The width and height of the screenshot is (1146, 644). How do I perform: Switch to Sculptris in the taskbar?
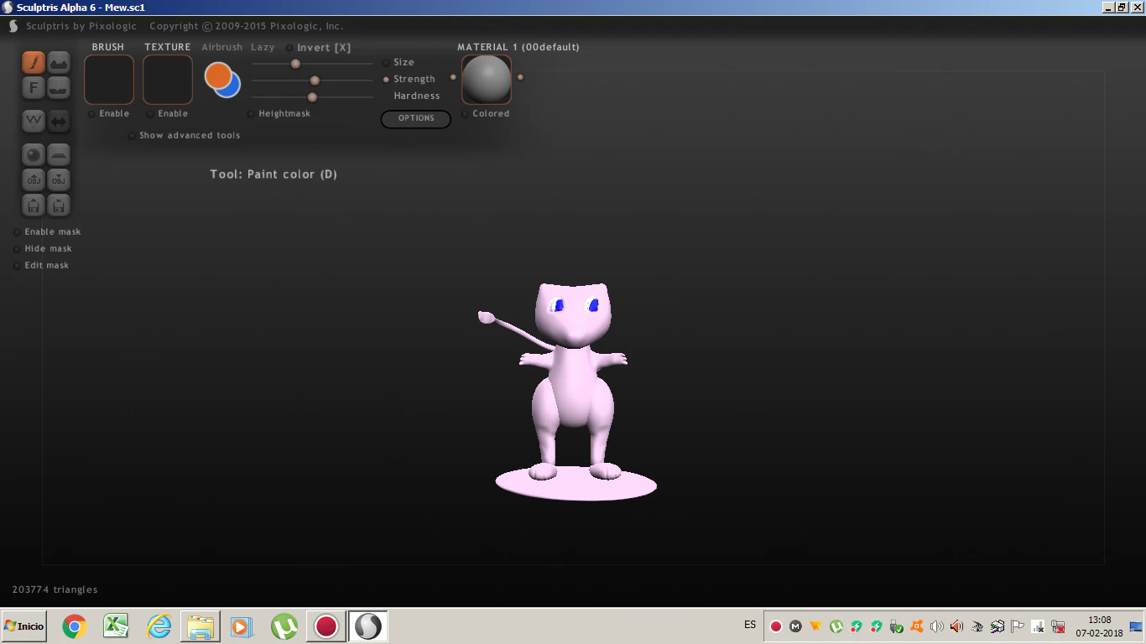coord(367,626)
